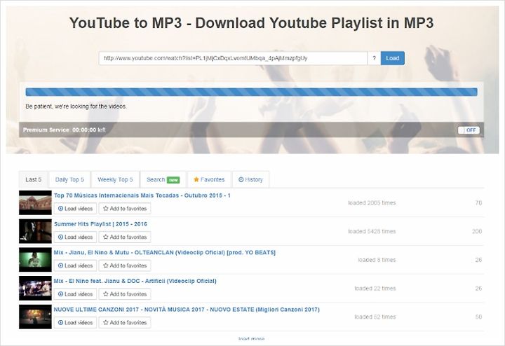This screenshot has width=505, height=346.
Task: Click the 'load more' link below the list
Action: (x=251, y=338)
